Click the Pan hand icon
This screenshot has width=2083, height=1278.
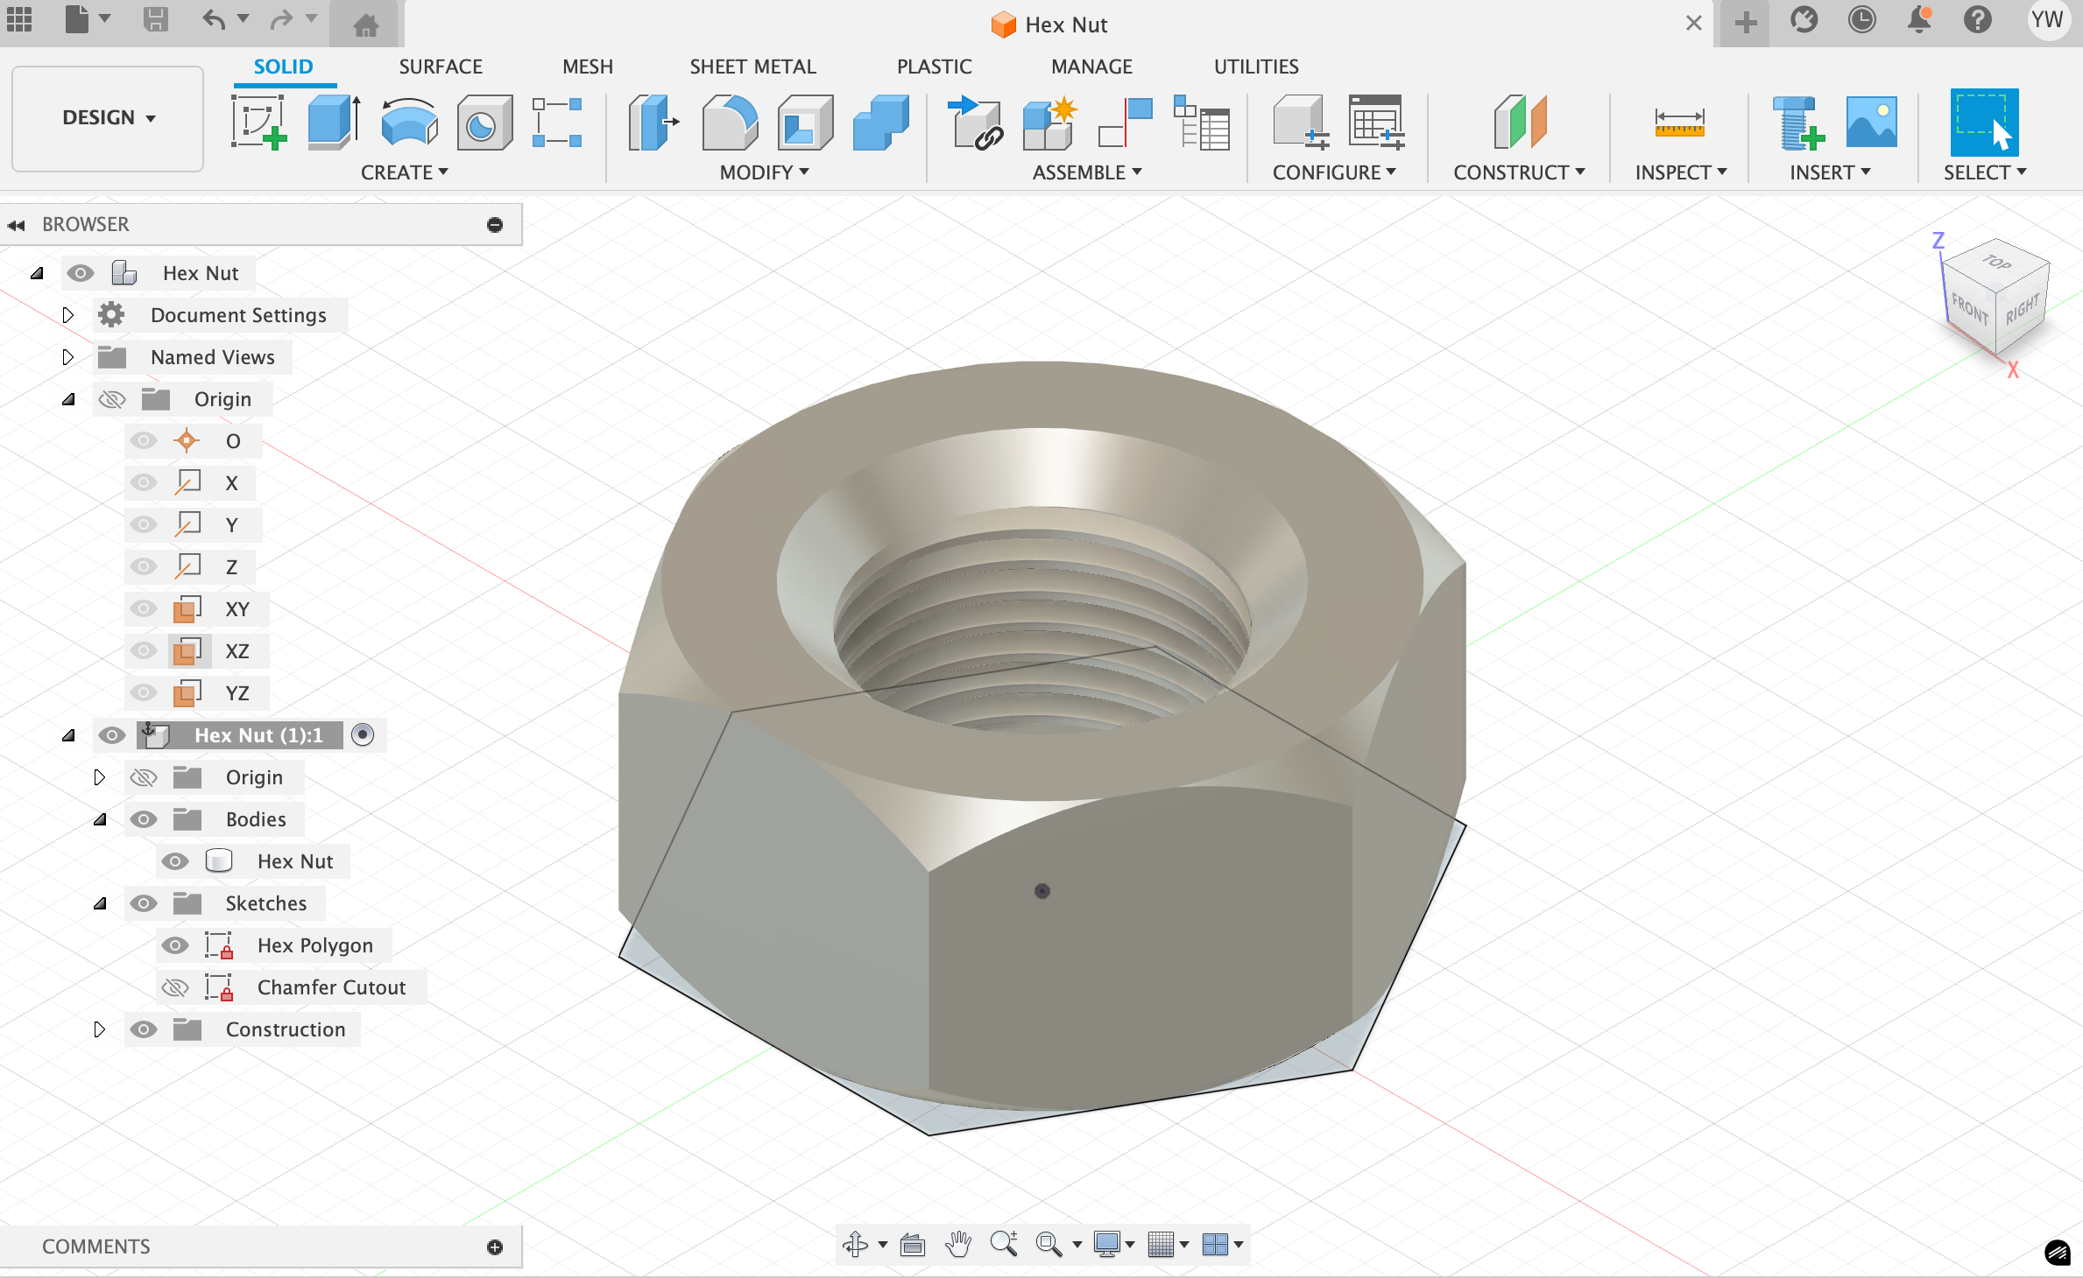tap(957, 1244)
